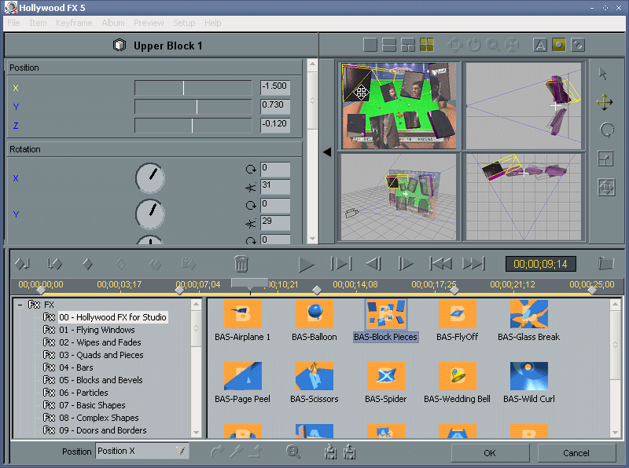Click the OK button
This screenshot has height=468, width=629.
490,453
